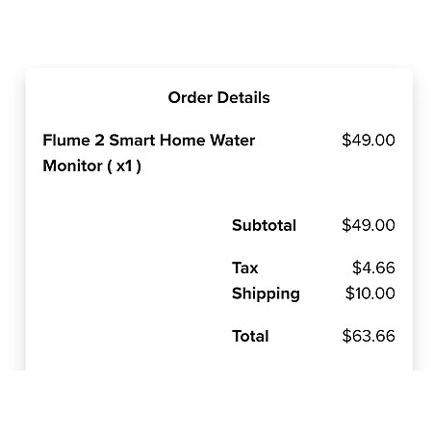The width and height of the screenshot is (433, 433).
Task: Click the Shipping label
Action: click(x=266, y=294)
